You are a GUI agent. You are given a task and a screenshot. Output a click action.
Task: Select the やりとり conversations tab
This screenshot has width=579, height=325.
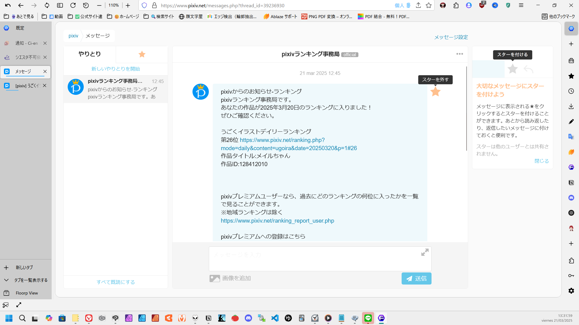click(89, 54)
